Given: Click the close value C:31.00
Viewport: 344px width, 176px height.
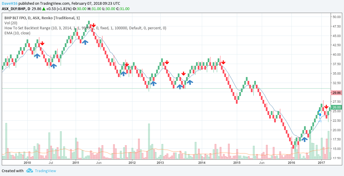Looking at the screenshot, I should 123,9.
